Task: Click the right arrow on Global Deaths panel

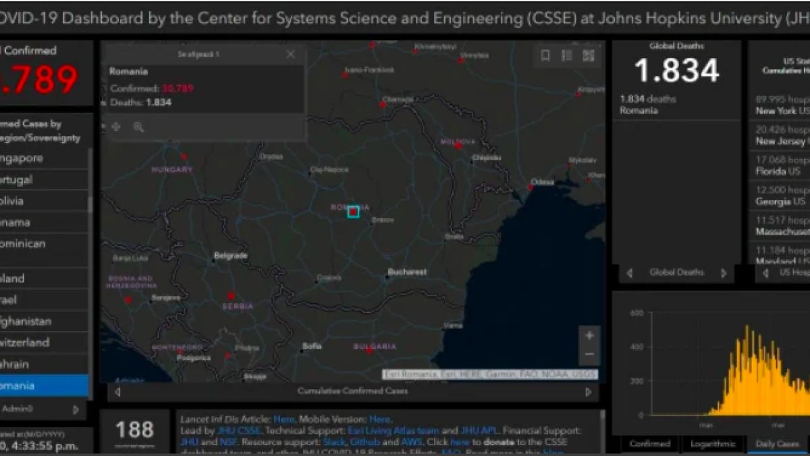Action: 724,273
